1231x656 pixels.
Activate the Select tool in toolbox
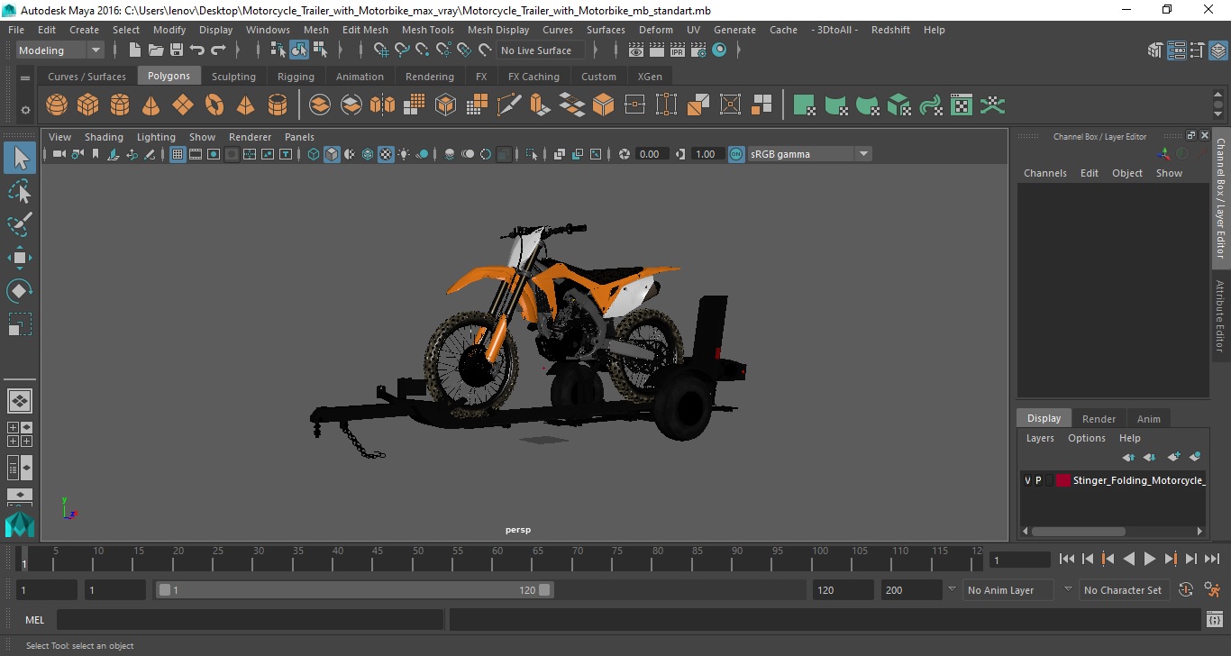click(20, 159)
